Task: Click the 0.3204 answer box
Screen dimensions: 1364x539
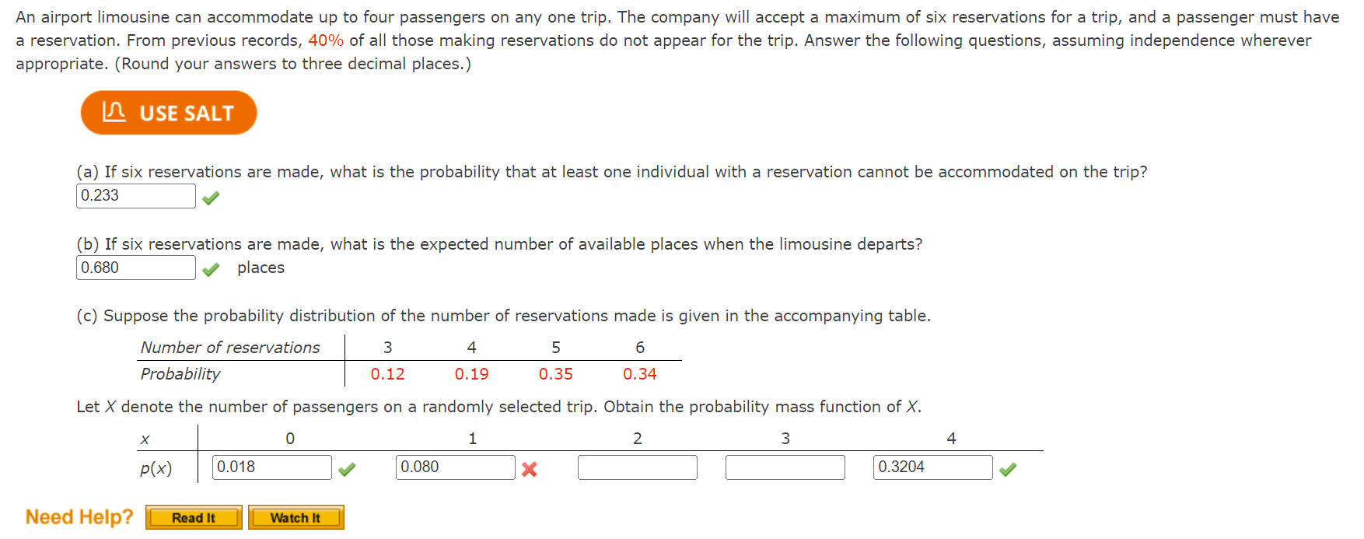Action: point(932,467)
